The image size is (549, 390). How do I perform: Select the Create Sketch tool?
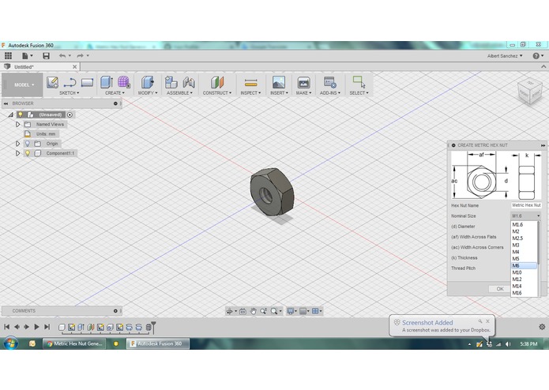pos(52,83)
